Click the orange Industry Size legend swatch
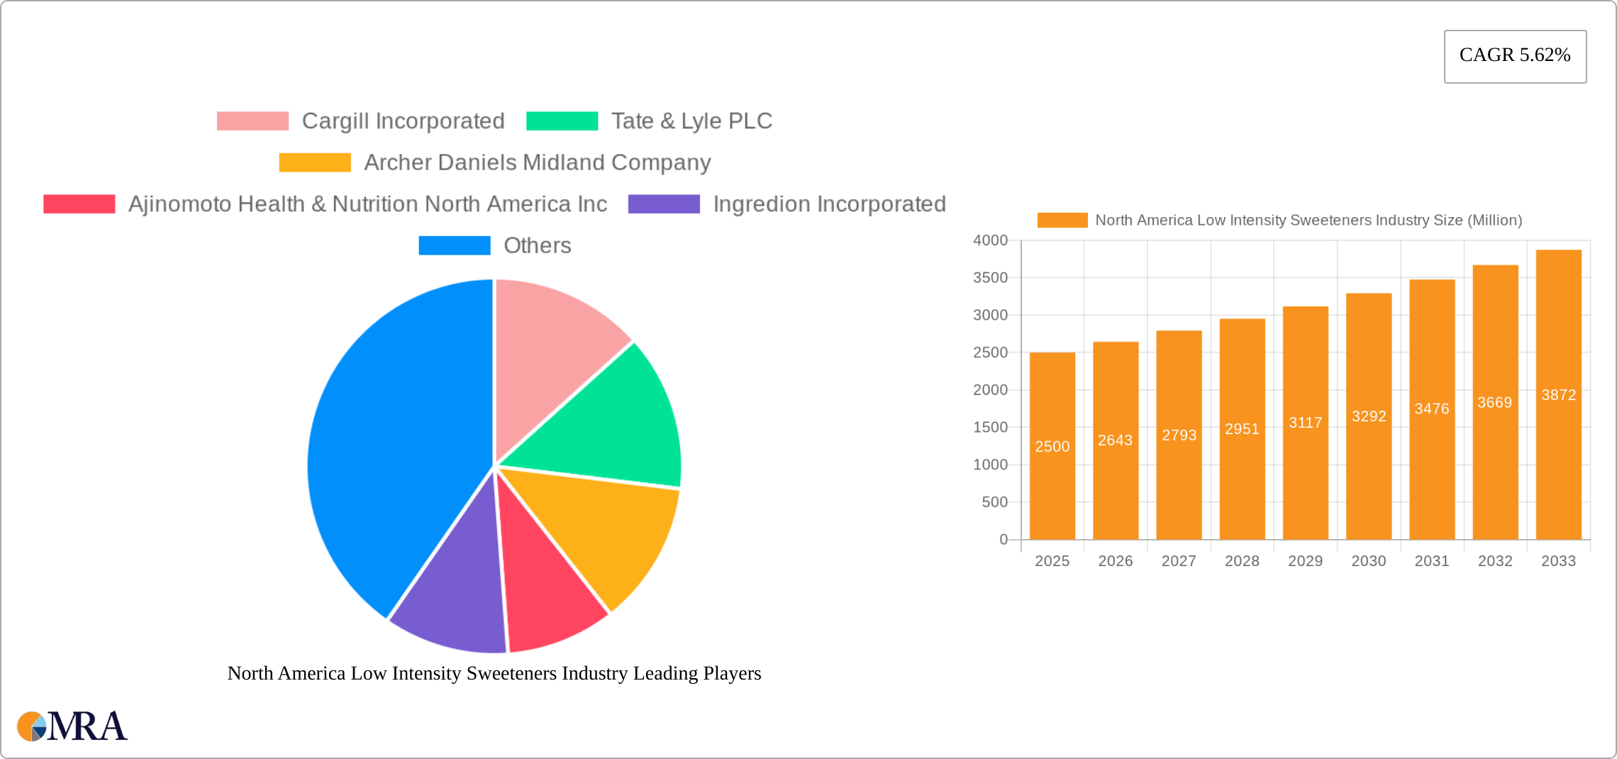The height and width of the screenshot is (759, 1617). [x=1063, y=220]
